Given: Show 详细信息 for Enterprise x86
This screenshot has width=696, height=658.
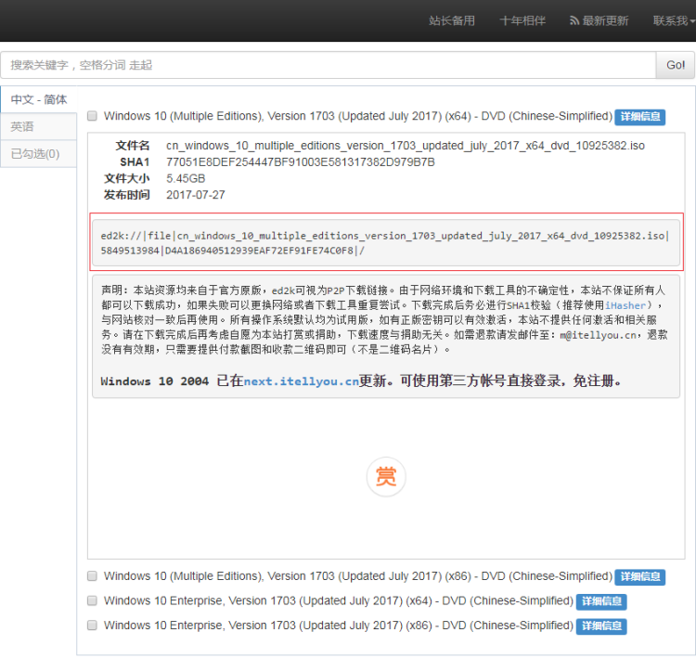Looking at the screenshot, I should (601, 626).
